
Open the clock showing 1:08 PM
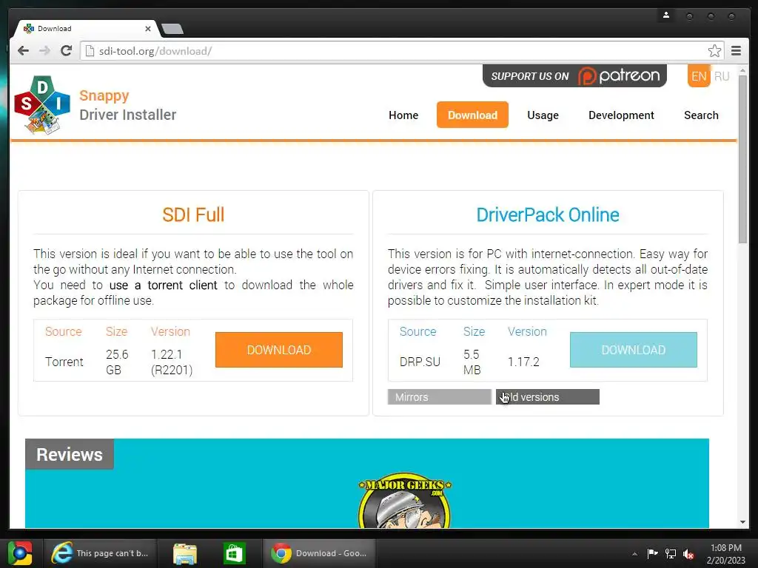(725, 554)
